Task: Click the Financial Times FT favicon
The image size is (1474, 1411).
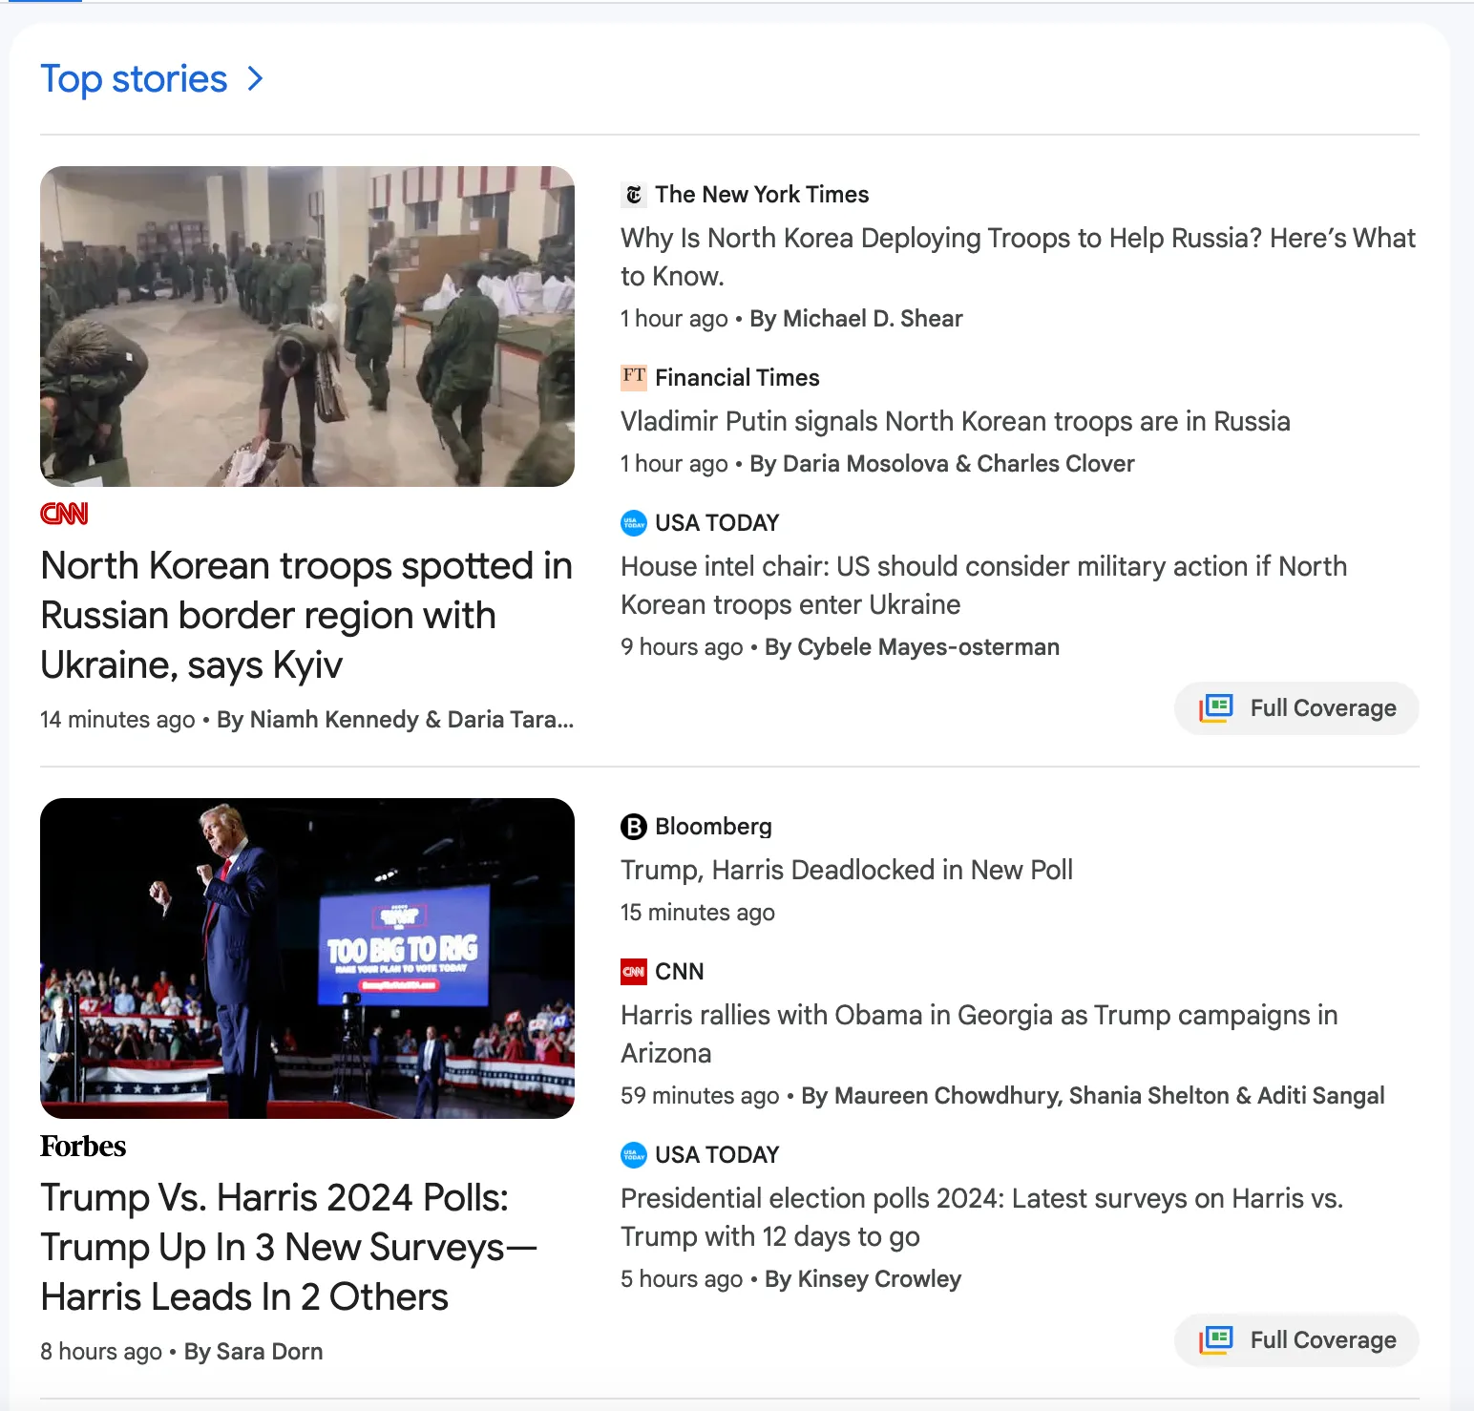Action: point(633,378)
